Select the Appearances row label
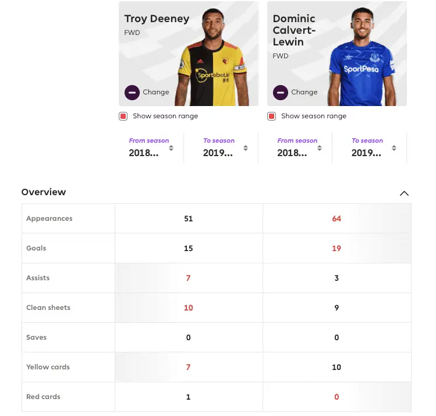Image resolution: width=436 pixels, height=416 pixels. tap(49, 218)
